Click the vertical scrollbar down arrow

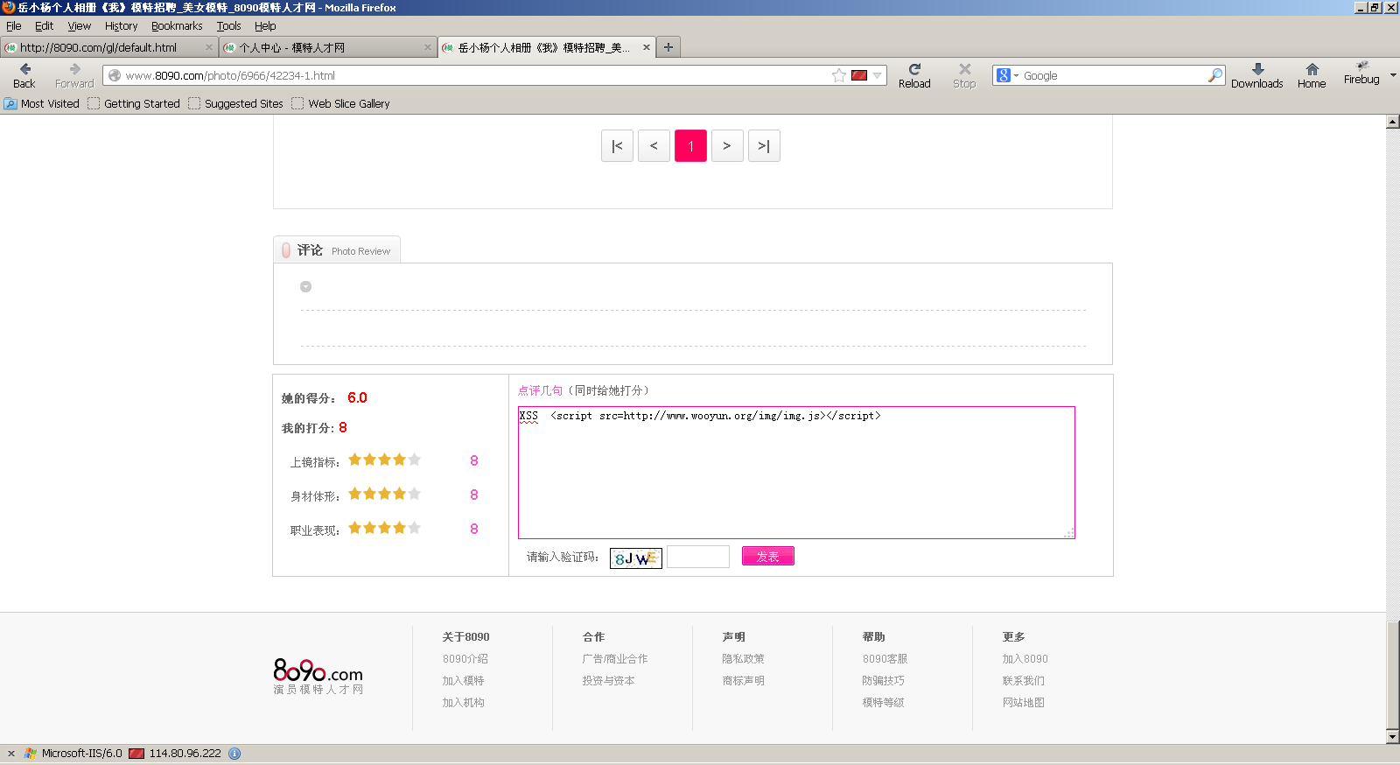click(x=1393, y=737)
